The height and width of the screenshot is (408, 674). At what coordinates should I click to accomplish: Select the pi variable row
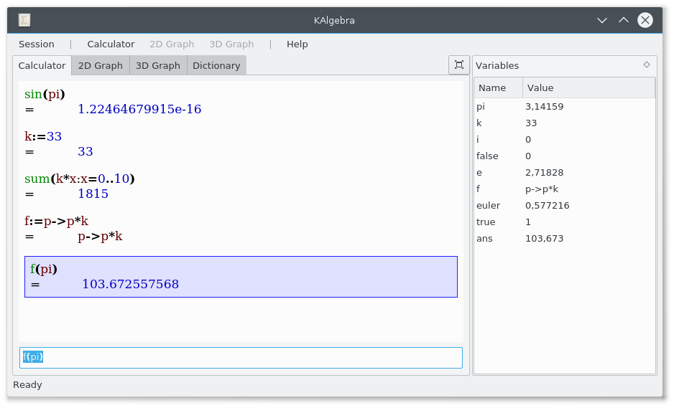[564, 106]
